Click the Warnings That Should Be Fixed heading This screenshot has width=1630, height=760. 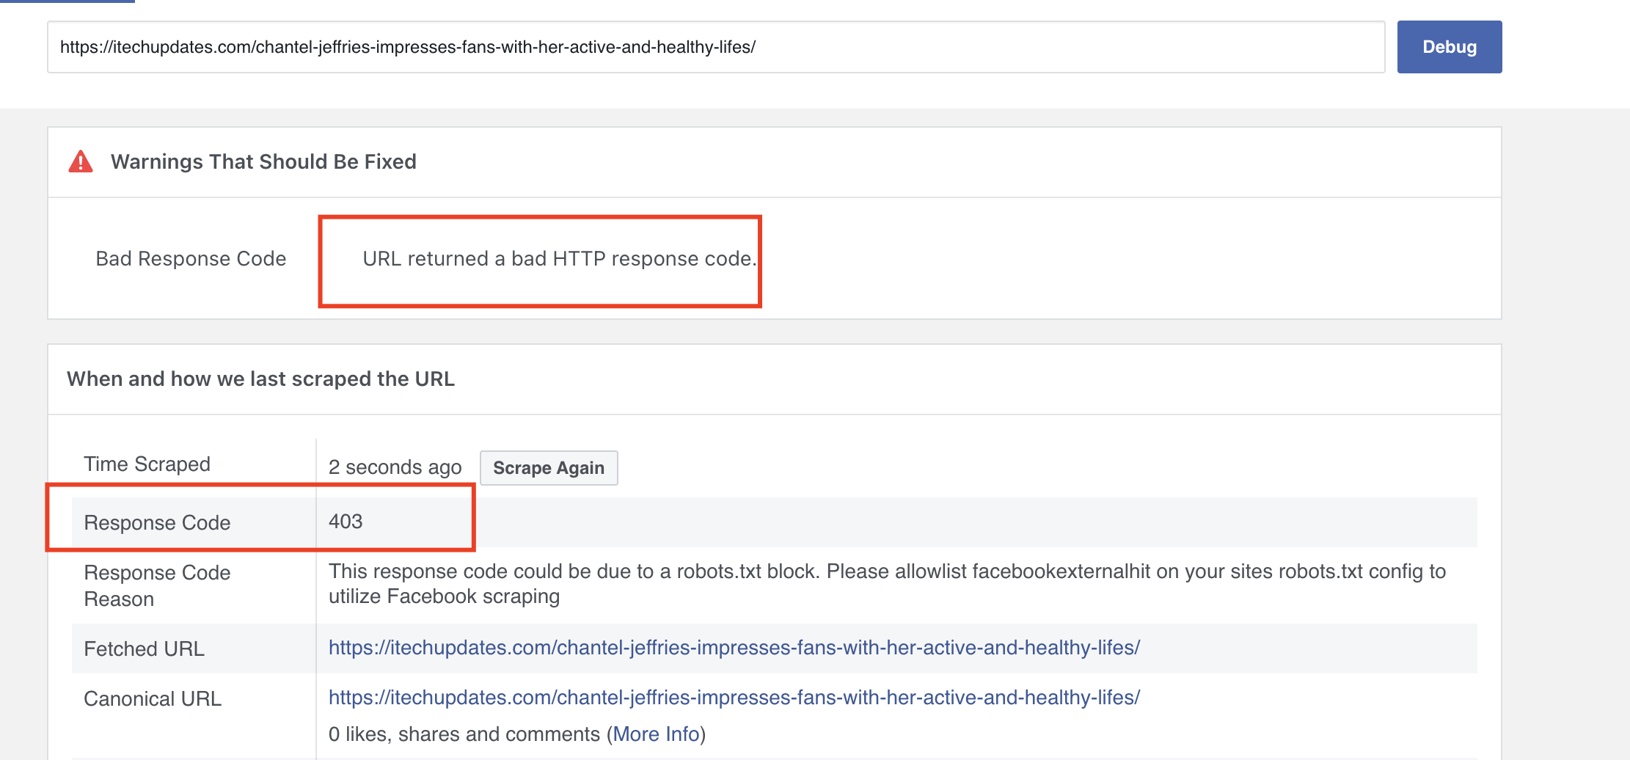pos(263,161)
